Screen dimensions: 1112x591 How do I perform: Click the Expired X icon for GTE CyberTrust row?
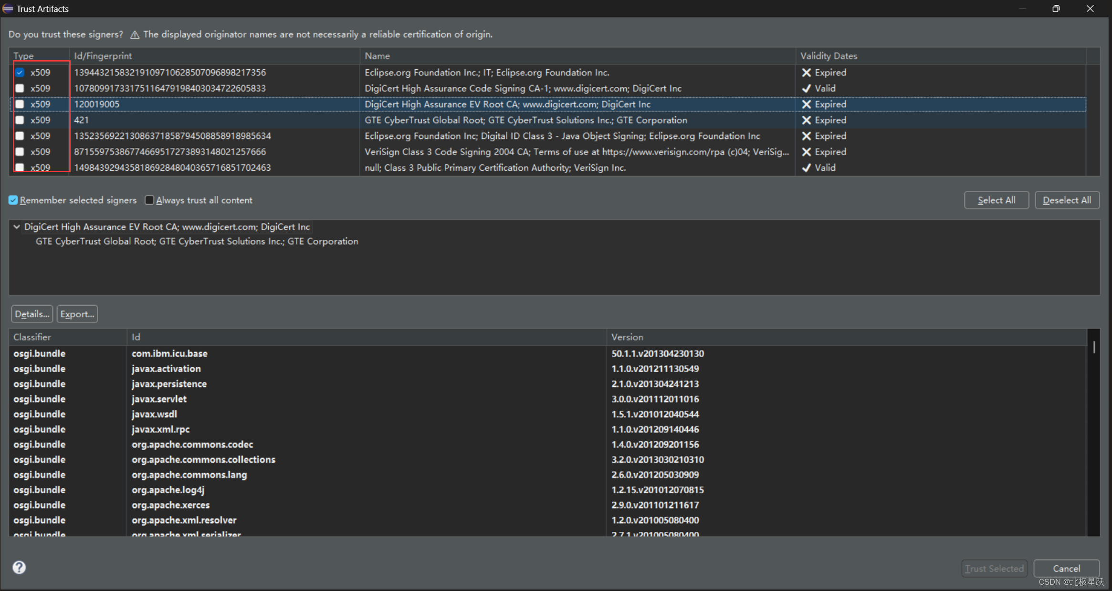pos(806,120)
